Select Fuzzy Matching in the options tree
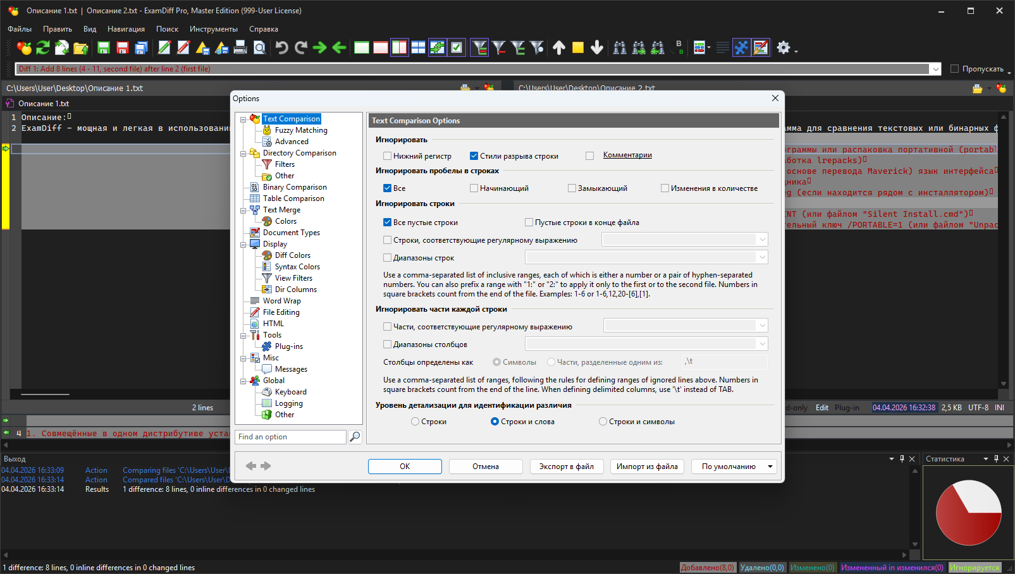This screenshot has width=1015, height=574. point(301,130)
